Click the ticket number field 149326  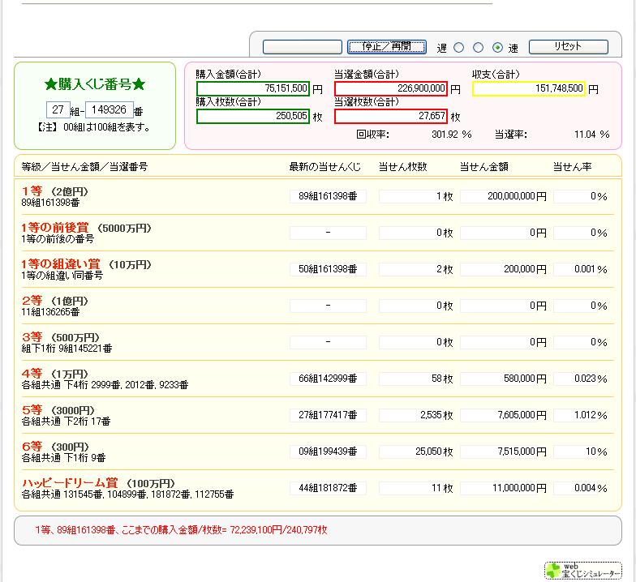pyautogui.click(x=109, y=110)
